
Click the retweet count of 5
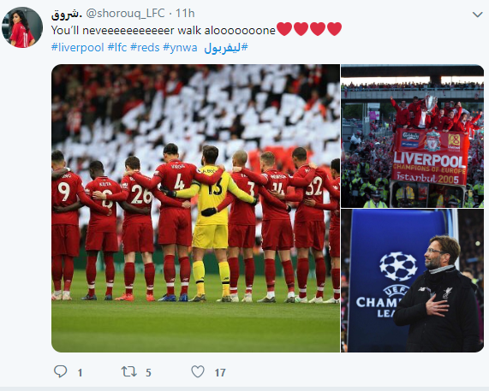pyautogui.click(x=148, y=373)
